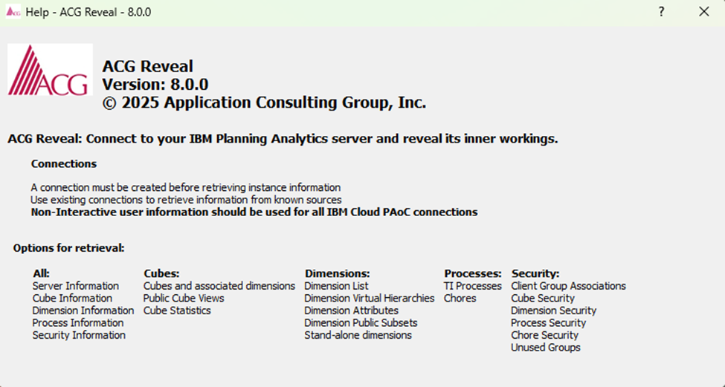Click the Dimension Information text
725x387 pixels.
(x=83, y=310)
